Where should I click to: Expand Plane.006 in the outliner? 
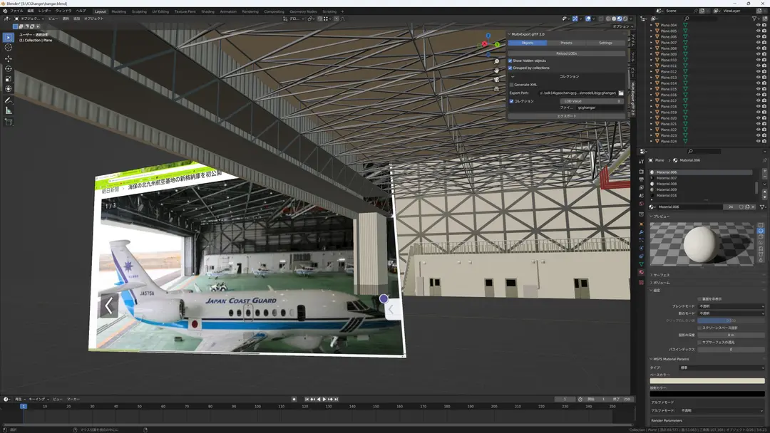coord(652,37)
